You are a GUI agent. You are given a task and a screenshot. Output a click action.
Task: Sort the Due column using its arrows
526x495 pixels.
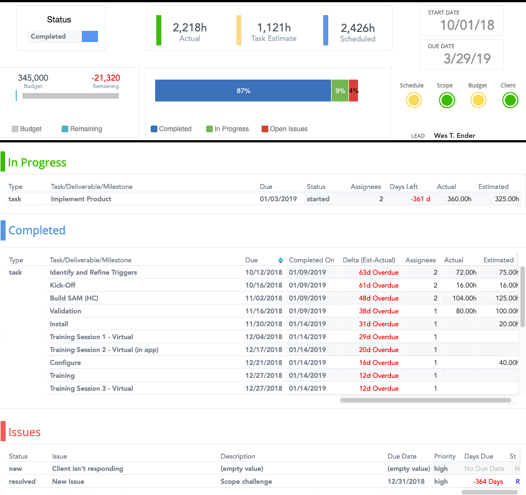[280, 260]
